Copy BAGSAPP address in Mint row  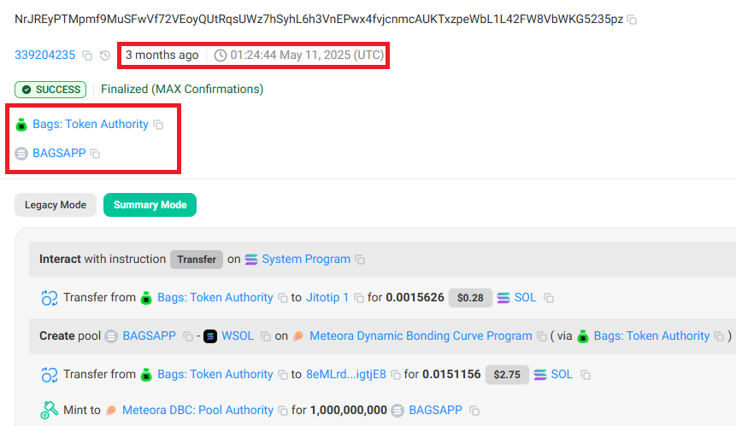pos(474,411)
